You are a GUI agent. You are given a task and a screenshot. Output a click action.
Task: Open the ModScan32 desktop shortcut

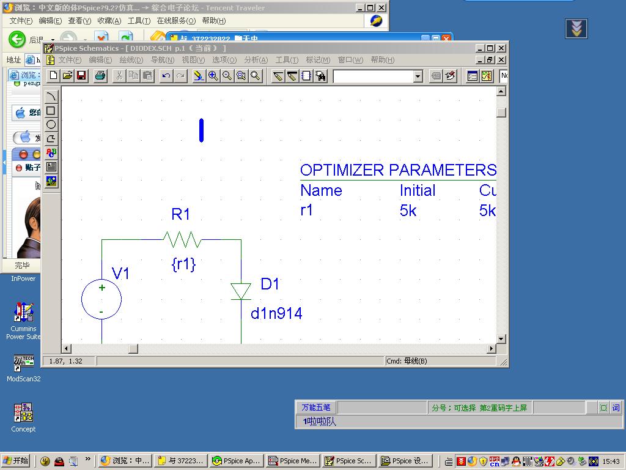pos(24,368)
